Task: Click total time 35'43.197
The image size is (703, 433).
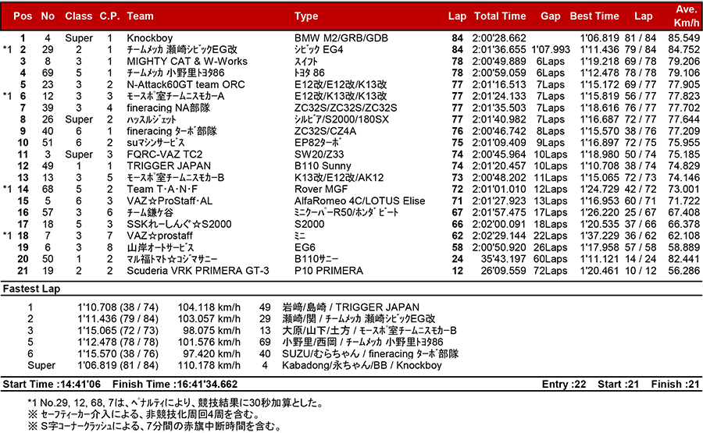Action: (503, 259)
